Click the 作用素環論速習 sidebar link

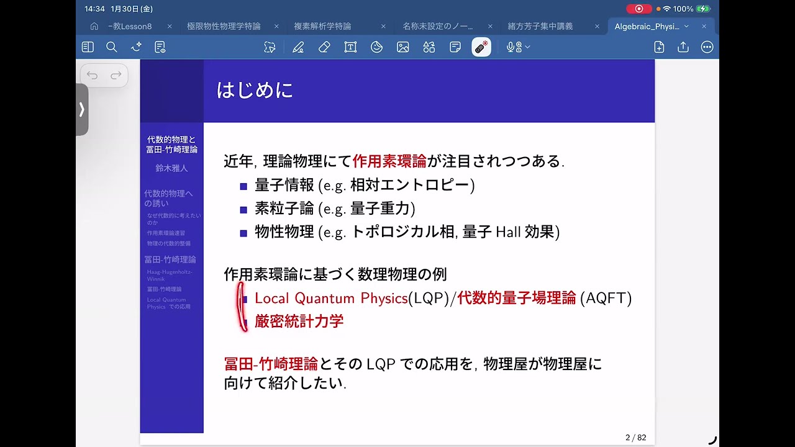coord(166,233)
